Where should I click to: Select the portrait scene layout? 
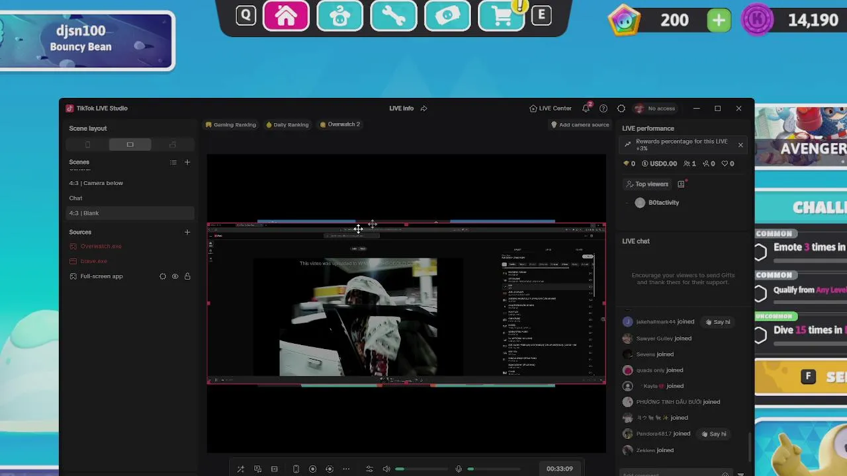click(x=87, y=145)
